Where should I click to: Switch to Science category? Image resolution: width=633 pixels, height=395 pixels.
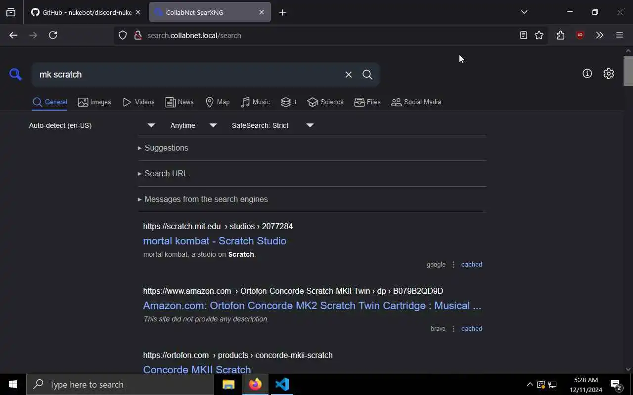pos(325,102)
